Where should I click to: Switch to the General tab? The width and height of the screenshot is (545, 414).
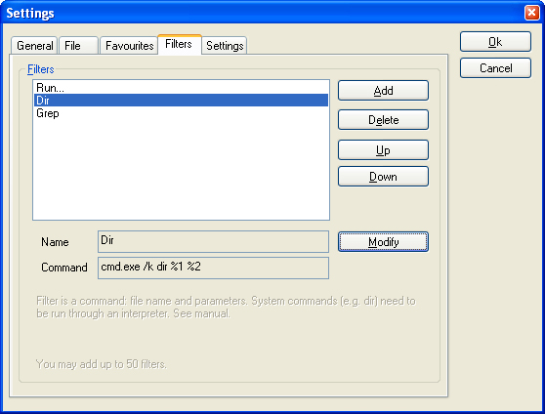(34, 46)
